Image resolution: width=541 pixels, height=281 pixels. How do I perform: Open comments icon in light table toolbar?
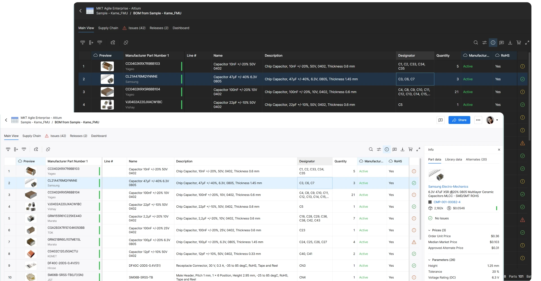[395, 149]
